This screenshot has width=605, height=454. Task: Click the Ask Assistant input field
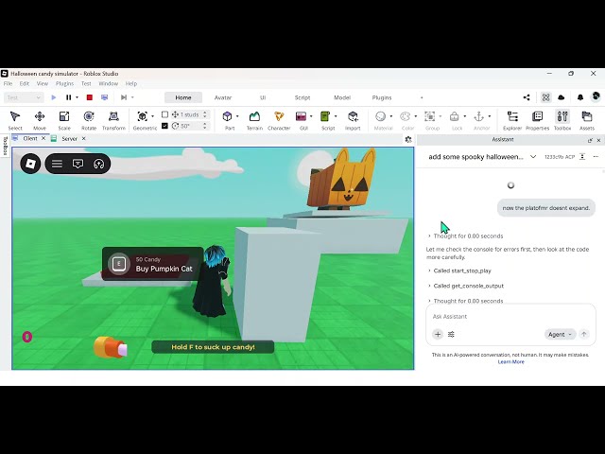[510, 316]
